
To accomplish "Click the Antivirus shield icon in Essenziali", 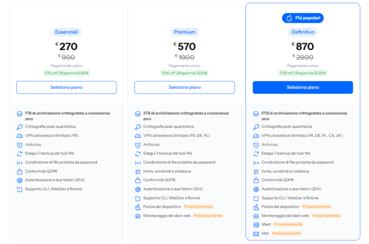I will tap(20, 145).
